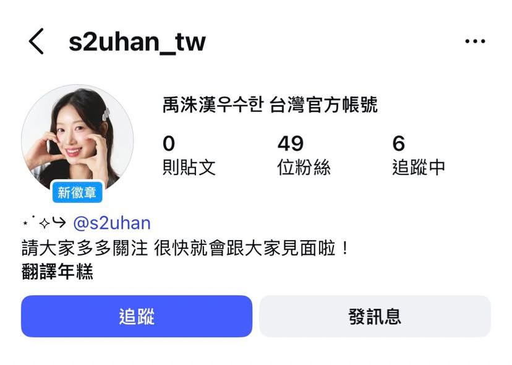Click the 追蹤 follow button
The height and width of the screenshot is (365, 512).
pyautogui.click(x=137, y=316)
